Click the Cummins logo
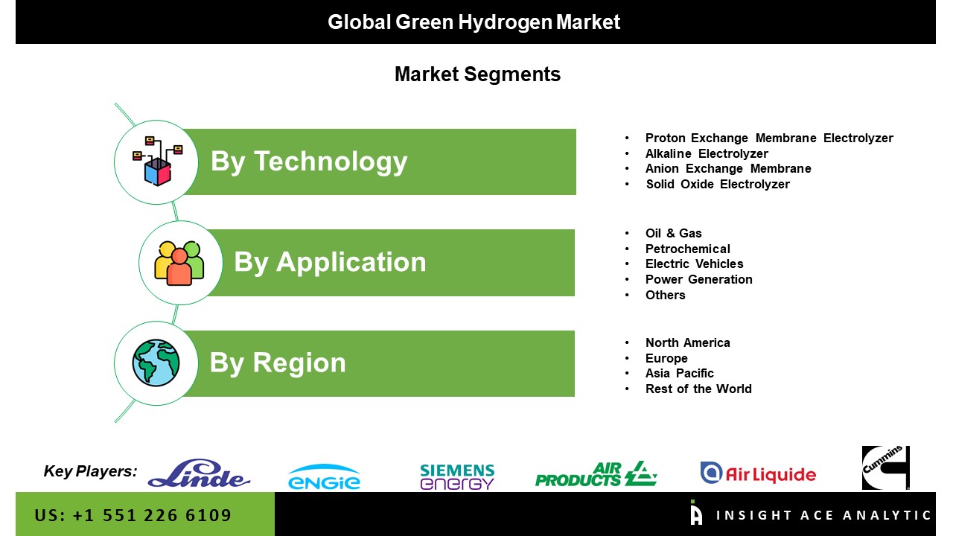Screen dimensions: 953x536 pos(885,468)
